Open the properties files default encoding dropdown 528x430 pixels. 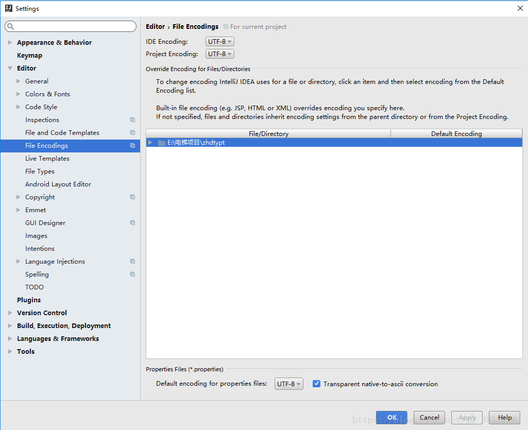[288, 384]
